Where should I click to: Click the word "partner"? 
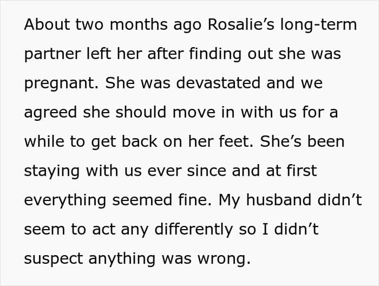tap(50, 55)
